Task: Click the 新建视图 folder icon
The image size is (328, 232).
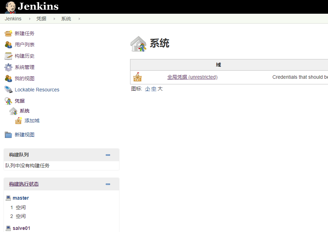Action: (x=8, y=135)
